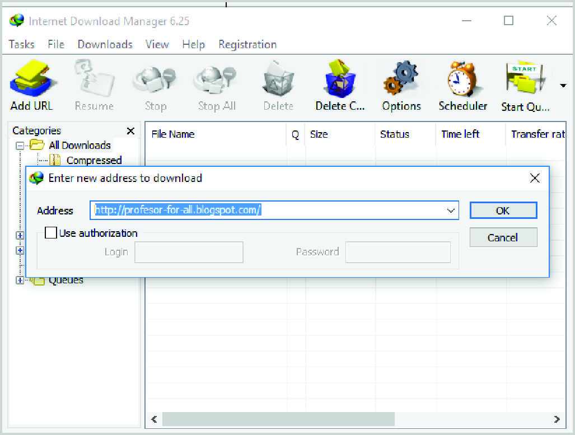Open the View menu
This screenshot has width=575, height=435.
157,44
